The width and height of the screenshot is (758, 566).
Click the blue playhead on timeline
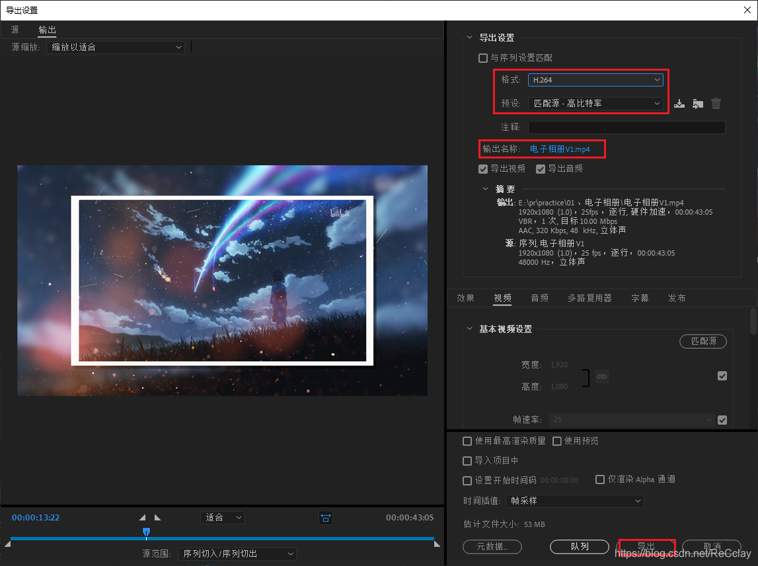[147, 532]
